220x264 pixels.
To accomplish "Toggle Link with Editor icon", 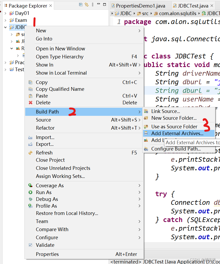I will point(87,4).
